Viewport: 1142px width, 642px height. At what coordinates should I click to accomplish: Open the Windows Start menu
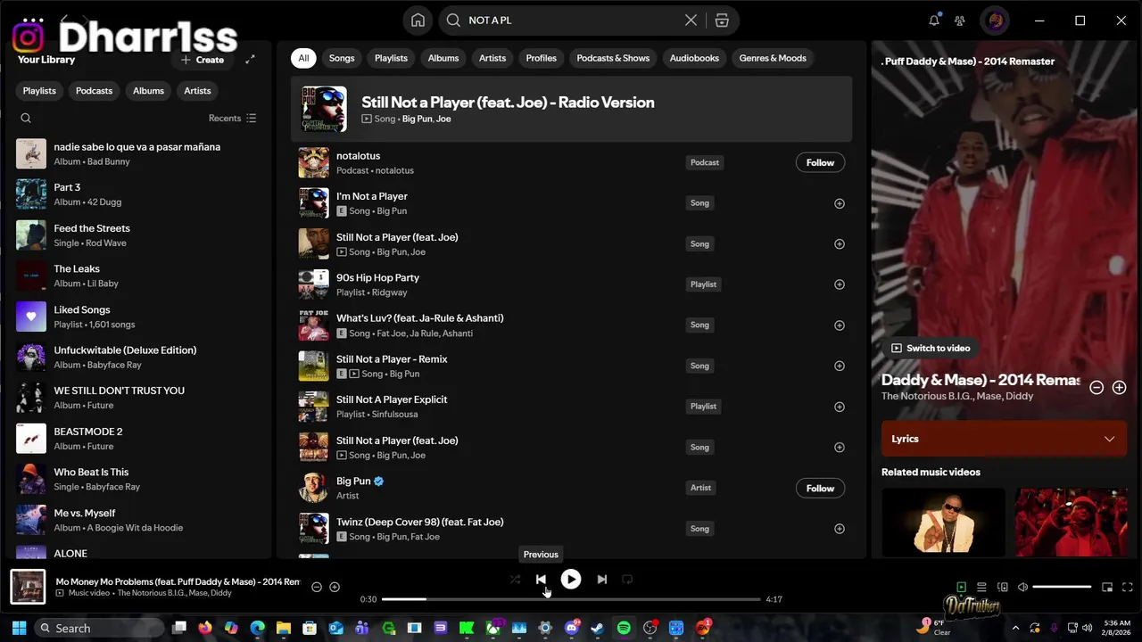(19, 628)
